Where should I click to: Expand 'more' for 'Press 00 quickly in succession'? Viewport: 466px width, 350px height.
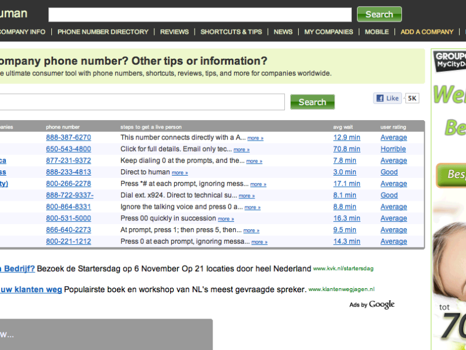(x=226, y=219)
